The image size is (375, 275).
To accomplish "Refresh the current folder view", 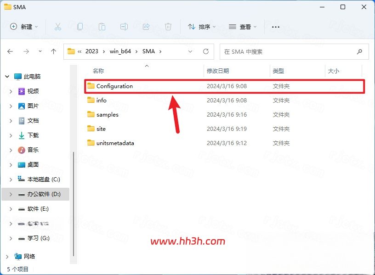I will [x=206, y=51].
